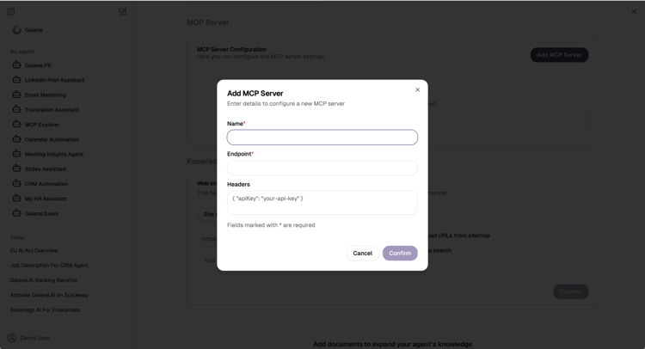Select the Galene.Sales agent bot icon

[x=16, y=213]
